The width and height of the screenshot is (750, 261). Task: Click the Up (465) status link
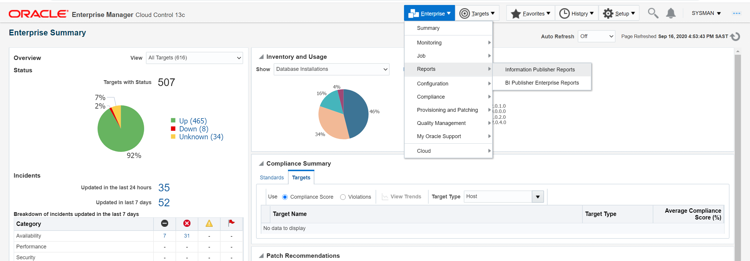[193, 121]
